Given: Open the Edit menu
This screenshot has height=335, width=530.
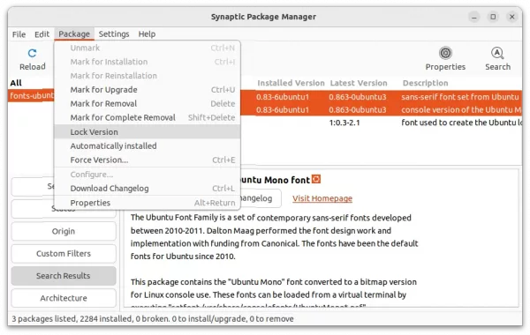Looking at the screenshot, I should pyautogui.click(x=42, y=34).
